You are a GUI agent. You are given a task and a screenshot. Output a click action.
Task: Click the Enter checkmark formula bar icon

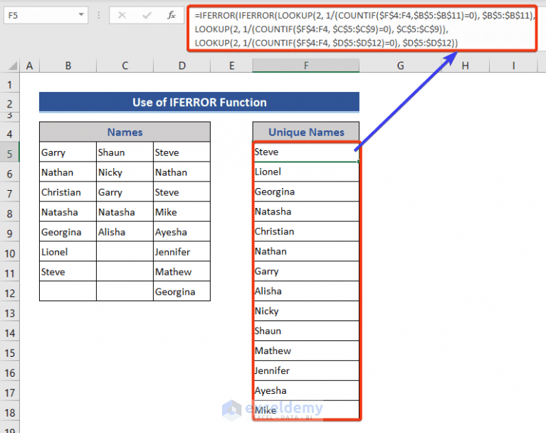coord(147,16)
